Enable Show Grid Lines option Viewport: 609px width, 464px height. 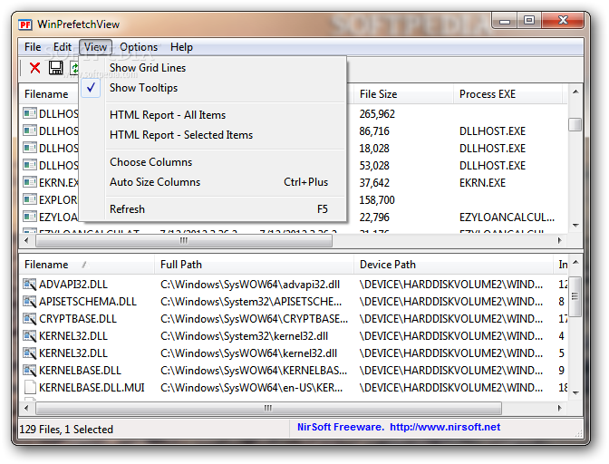pos(213,68)
